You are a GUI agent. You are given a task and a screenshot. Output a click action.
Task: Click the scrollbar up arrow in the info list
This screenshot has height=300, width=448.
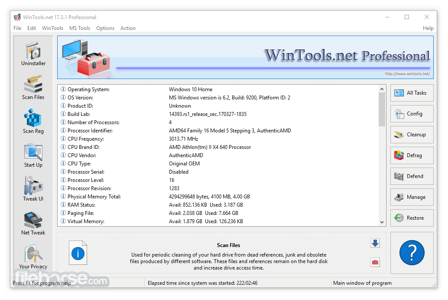point(382,89)
